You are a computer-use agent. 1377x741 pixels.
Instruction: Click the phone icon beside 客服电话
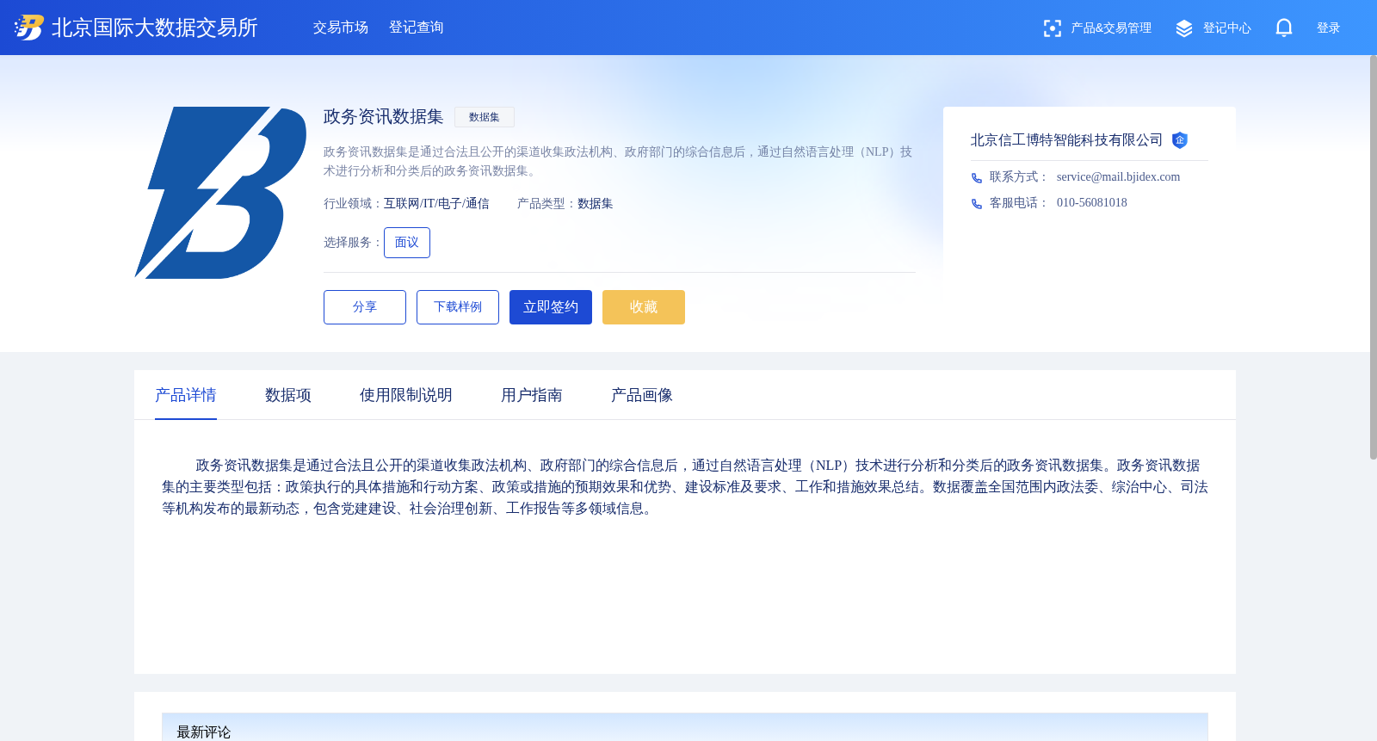tap(977, 204)
